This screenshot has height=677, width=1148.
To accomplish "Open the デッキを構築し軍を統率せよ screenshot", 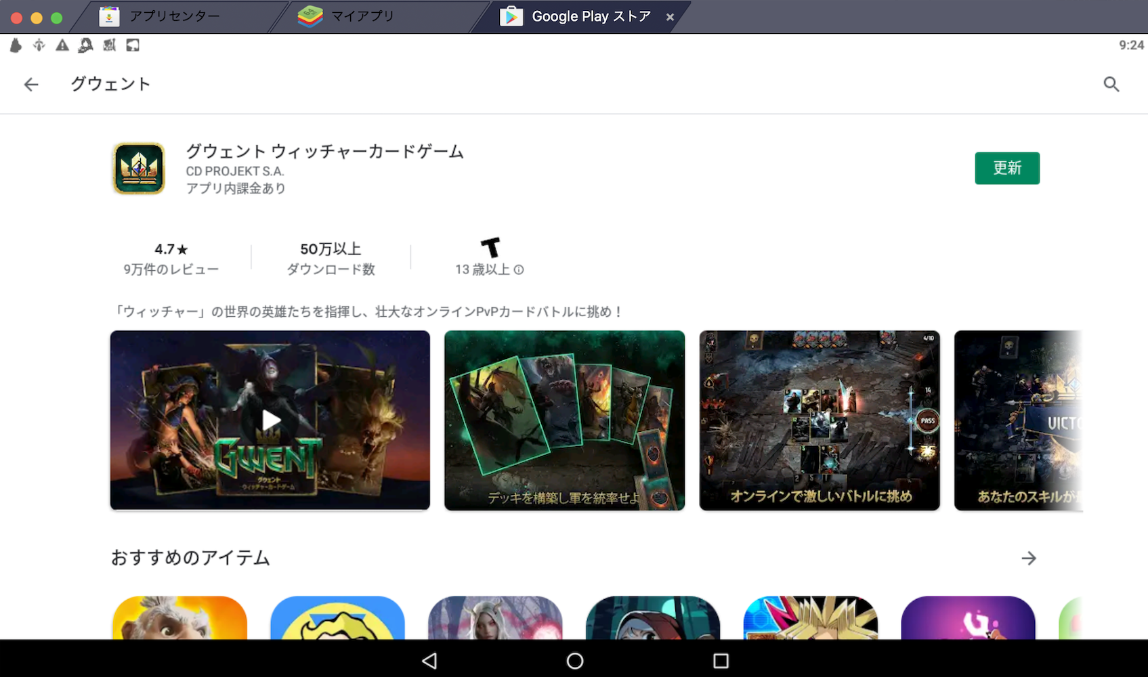I will pyautogui.click(x=564, y=420).
